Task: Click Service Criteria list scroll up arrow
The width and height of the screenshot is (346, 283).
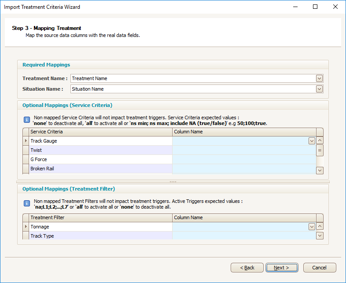Action: (320, 140)
